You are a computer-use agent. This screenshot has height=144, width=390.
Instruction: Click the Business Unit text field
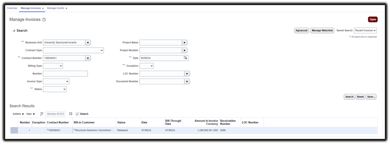[64, 42]
